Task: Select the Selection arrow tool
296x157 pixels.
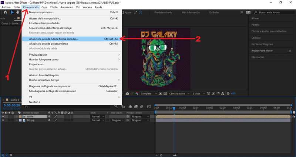Action: [x=12, y=12]
